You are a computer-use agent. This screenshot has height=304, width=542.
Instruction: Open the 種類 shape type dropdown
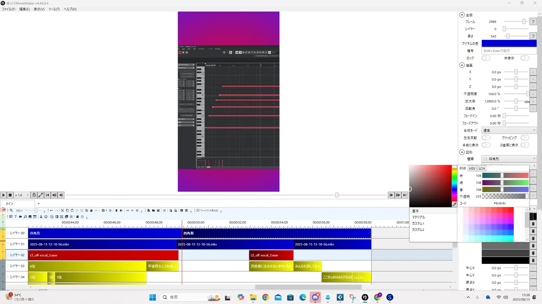(x=509, y=159)
